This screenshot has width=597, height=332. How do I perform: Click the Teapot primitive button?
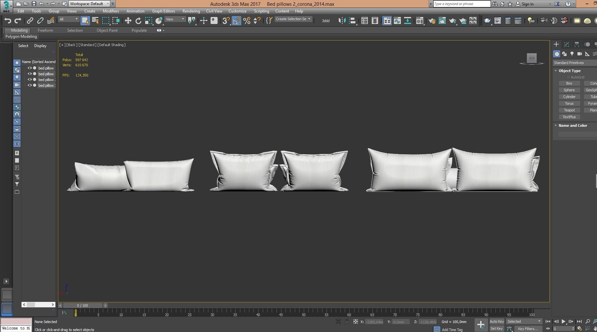(569, 110)
